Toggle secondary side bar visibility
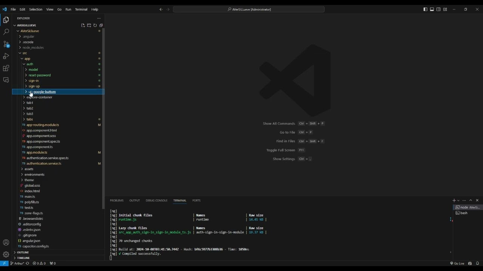Viewport: 483px width, 271px height. 438,9
